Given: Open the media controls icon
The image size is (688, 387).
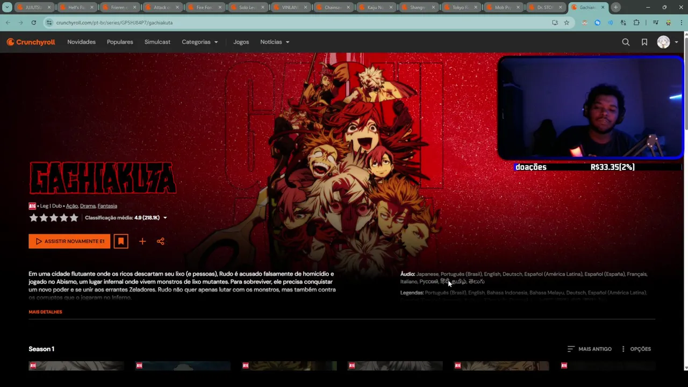Looking at the screenshot, I should coord(656,23).
